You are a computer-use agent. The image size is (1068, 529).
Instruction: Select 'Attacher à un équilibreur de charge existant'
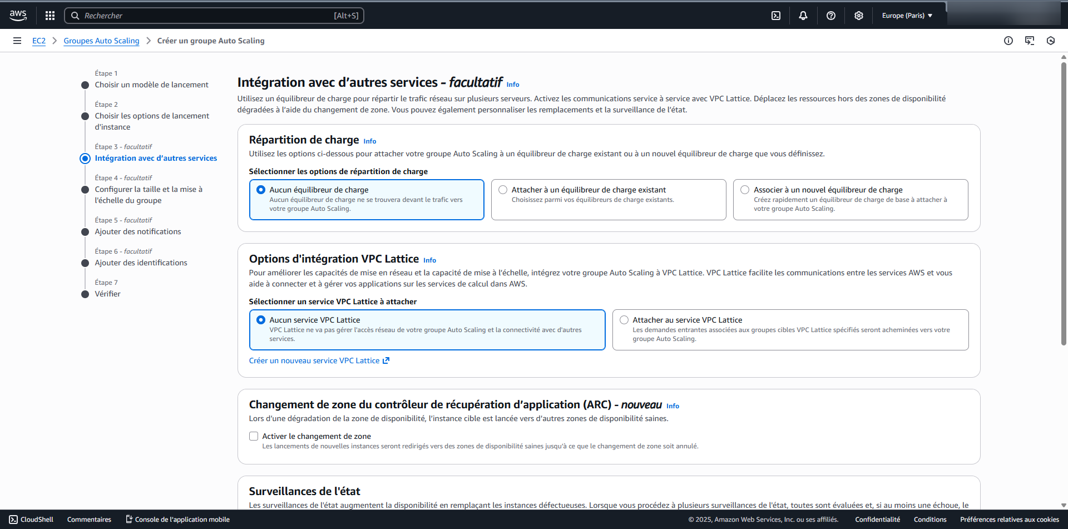tap(503, 190)
